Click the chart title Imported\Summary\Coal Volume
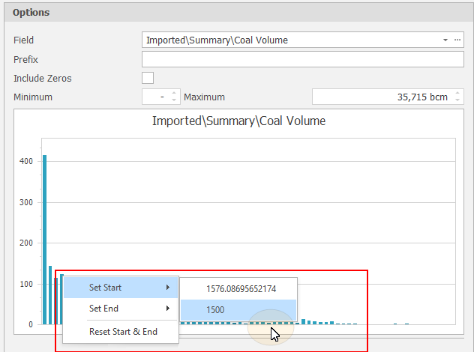This screenshot has width=474, height=352. [238, 121]
